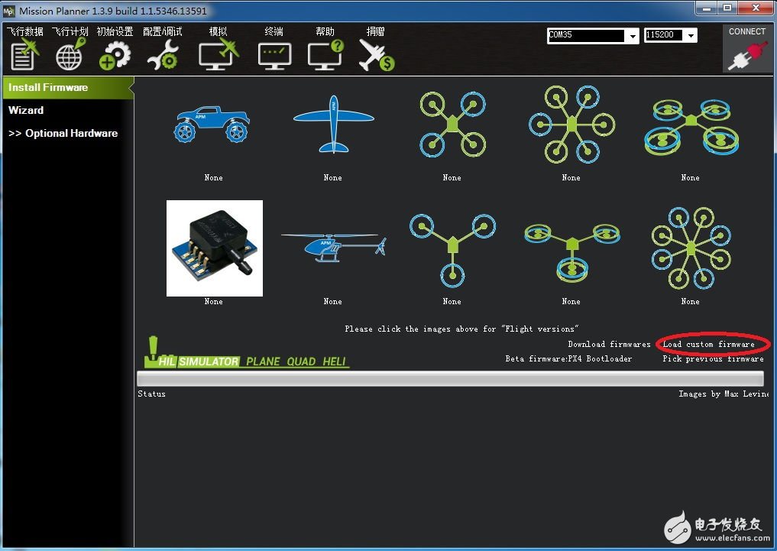This screenshot has height=551, width=777.
Task: Expand the 115200 baud rate dropdown
Action: pos(691,36)
